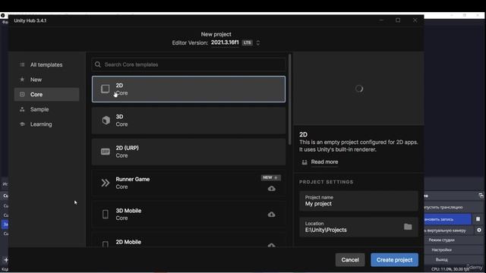Click the NEW badge on Runner Game
Screen dimensions: 486x273
tap(270, 177)
